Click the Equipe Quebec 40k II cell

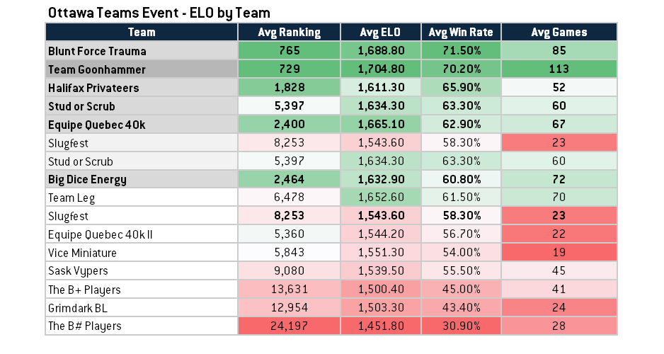coord(100,234)
